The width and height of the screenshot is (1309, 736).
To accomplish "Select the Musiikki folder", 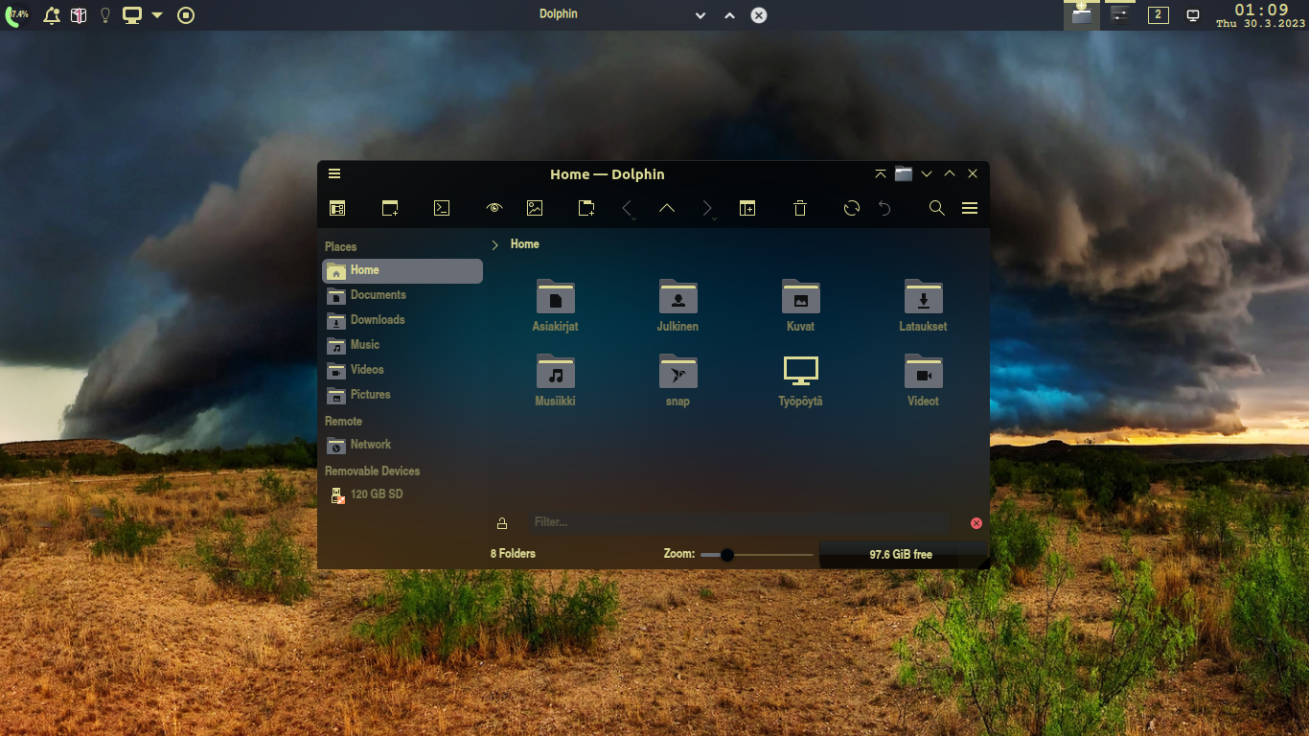I will [x=556, y=380].
